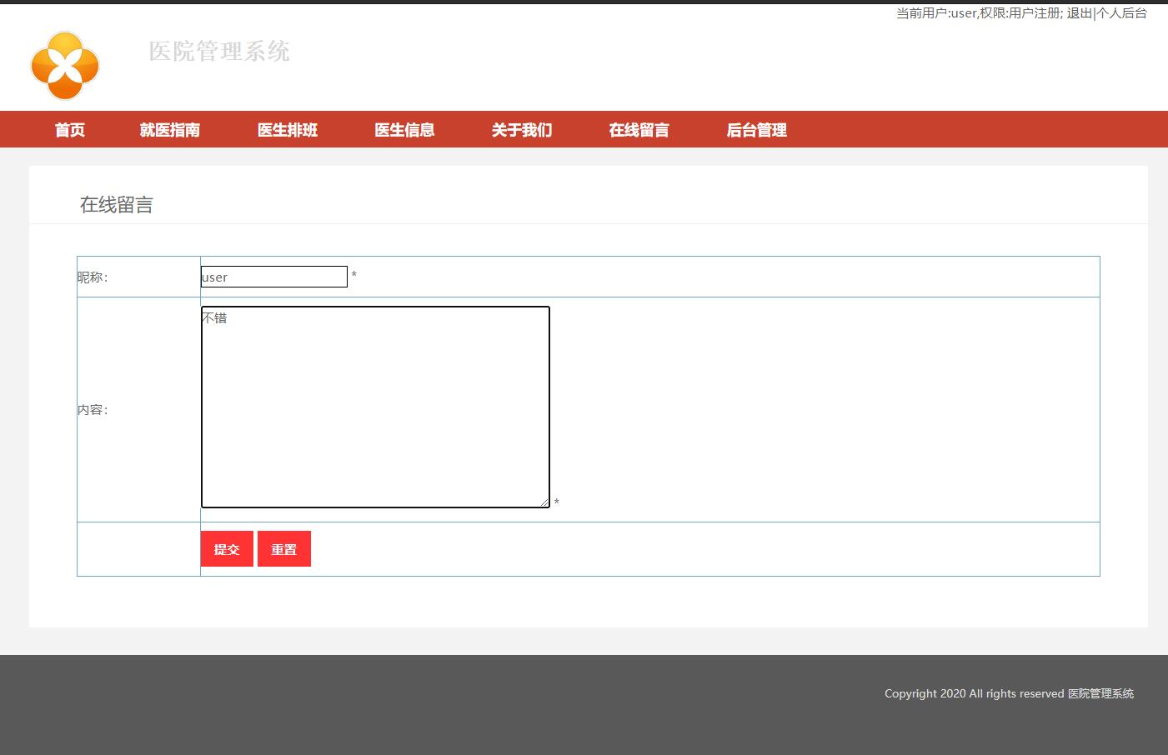The height and width of the screenshot is (755, 1168).
Task: Click the hospital logo icon
Action: pyautogui.click(x=64, y=65)
